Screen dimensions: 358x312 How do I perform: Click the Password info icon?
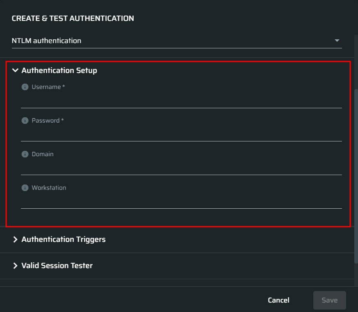pos(25,121)
